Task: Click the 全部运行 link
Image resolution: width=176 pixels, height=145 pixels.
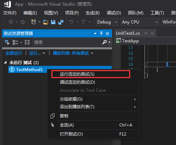Action: pyautogui.click(x=14, y=53)
